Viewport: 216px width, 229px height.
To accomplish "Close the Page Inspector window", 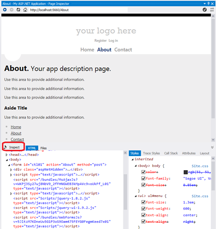I will coord(212,3).
